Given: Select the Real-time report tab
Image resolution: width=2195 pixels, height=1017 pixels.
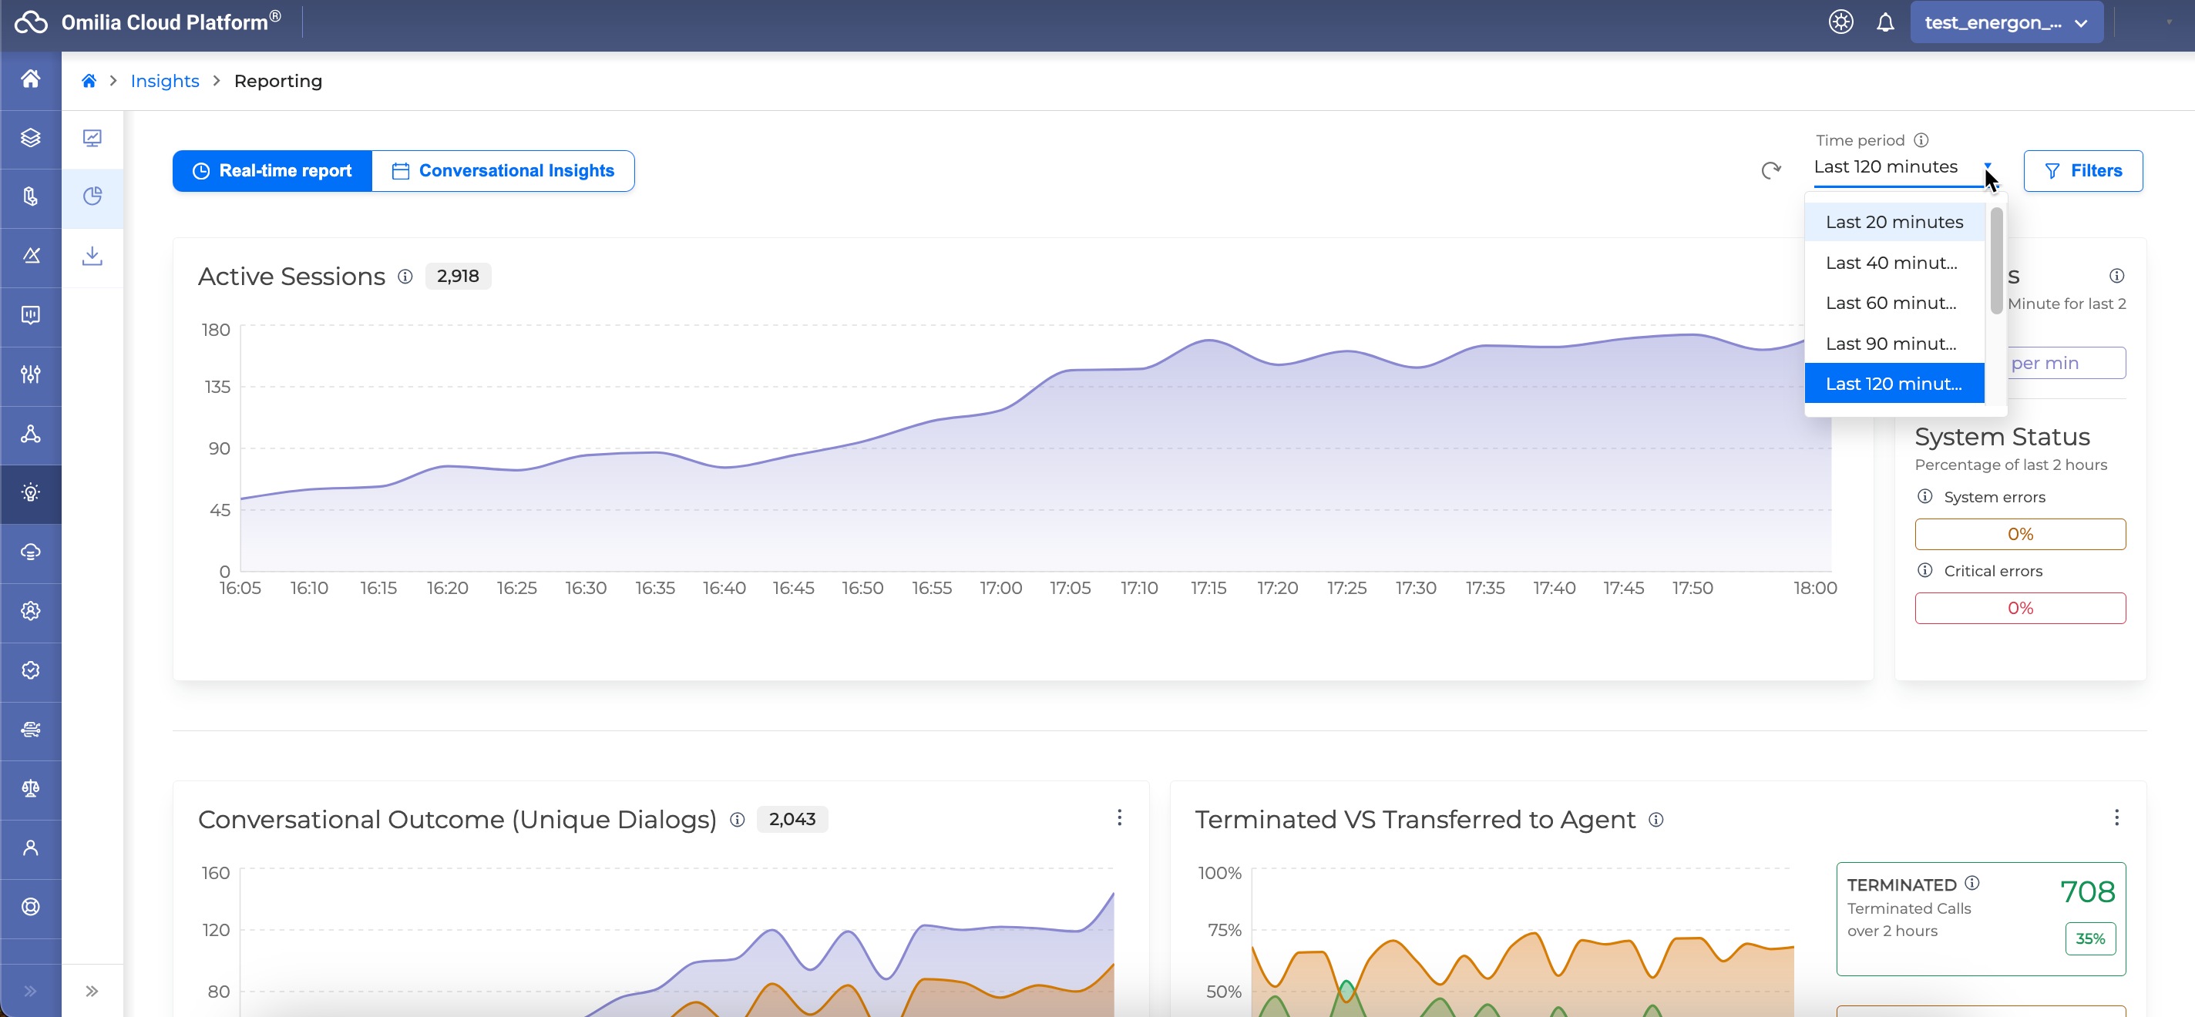Looking at the screenshot, I should tap(272, 171).
